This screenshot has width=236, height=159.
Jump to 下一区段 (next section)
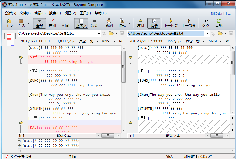click(x=171, y=23)
